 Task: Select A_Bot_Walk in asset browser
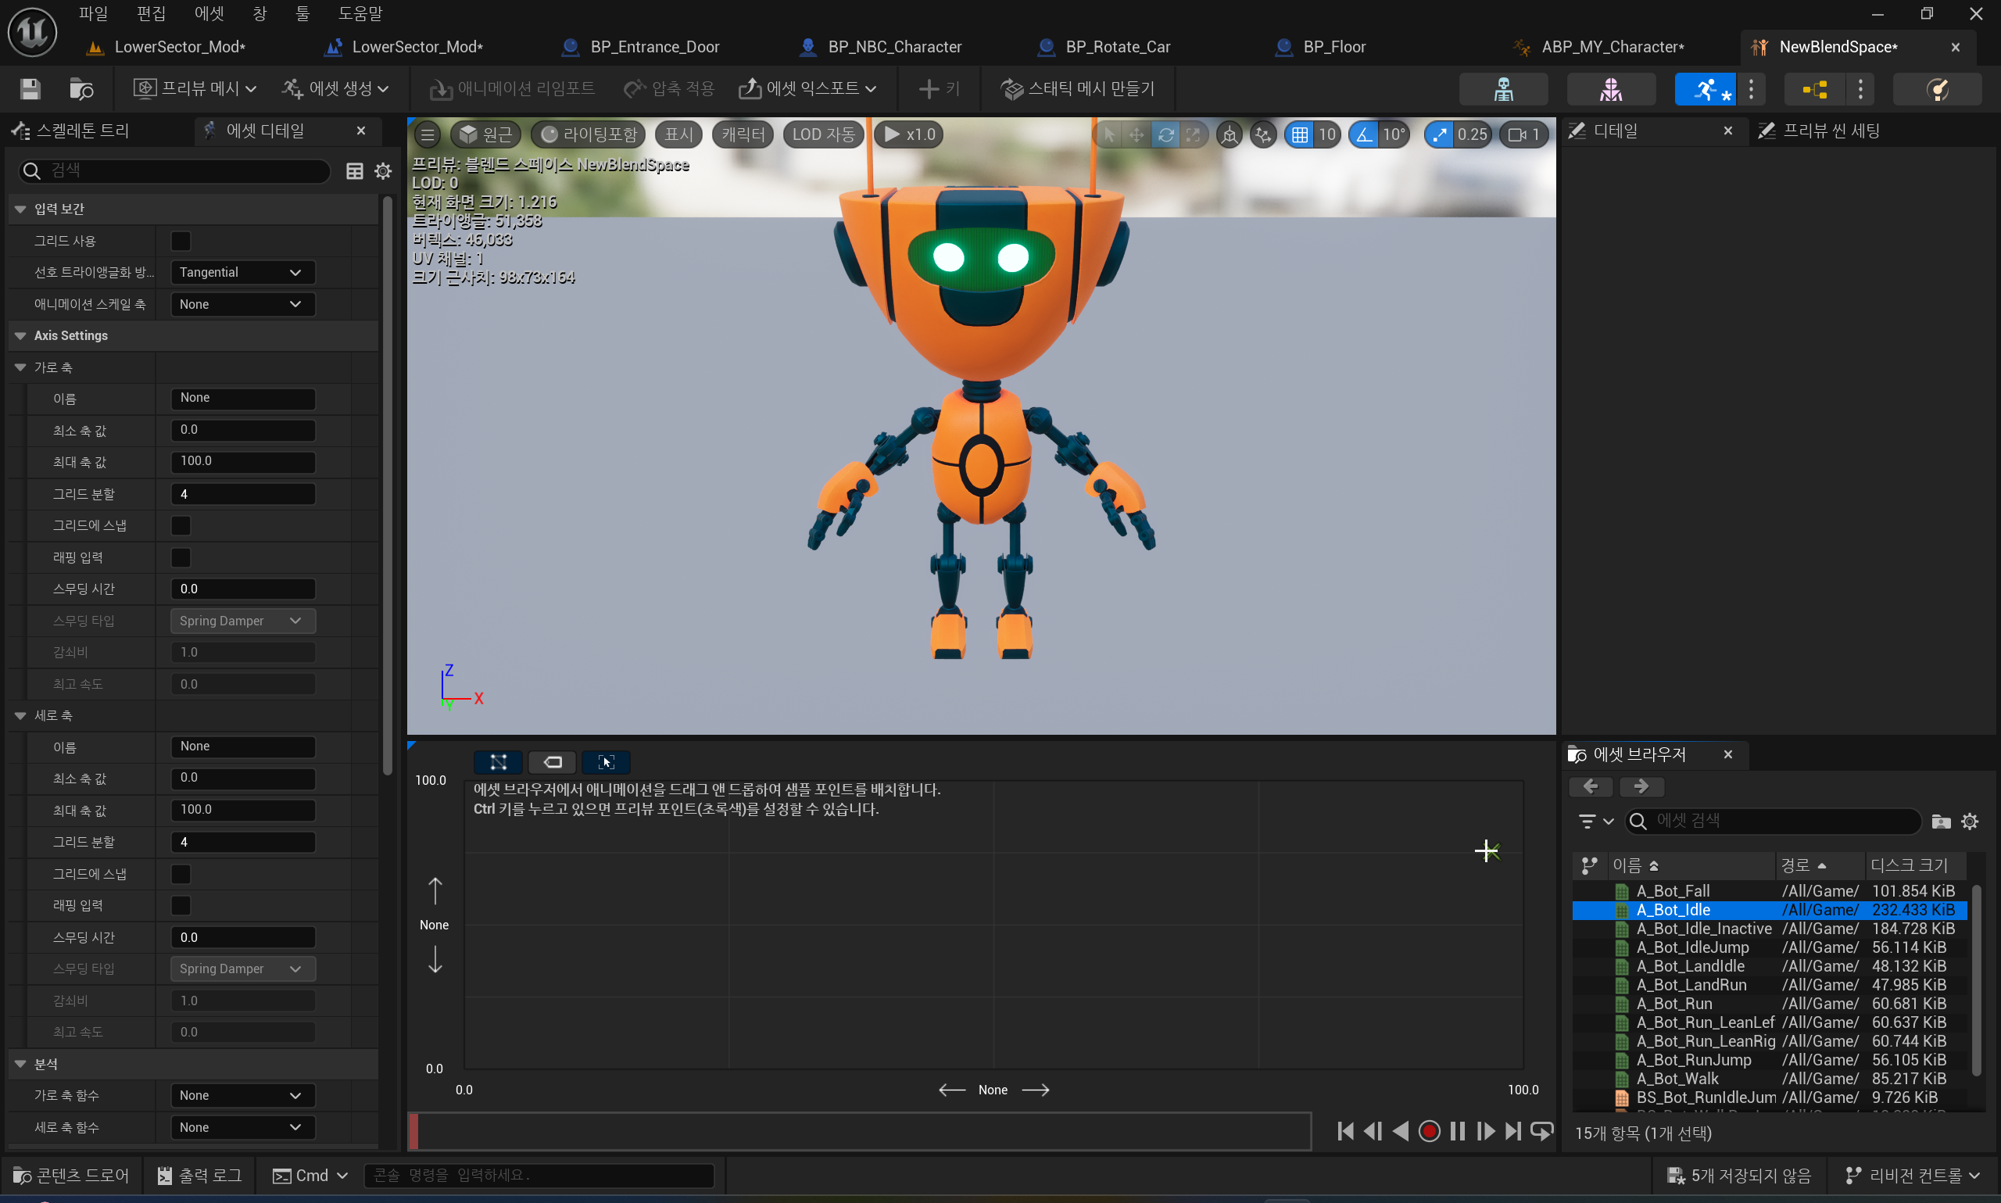(x=1677, y=1078)
